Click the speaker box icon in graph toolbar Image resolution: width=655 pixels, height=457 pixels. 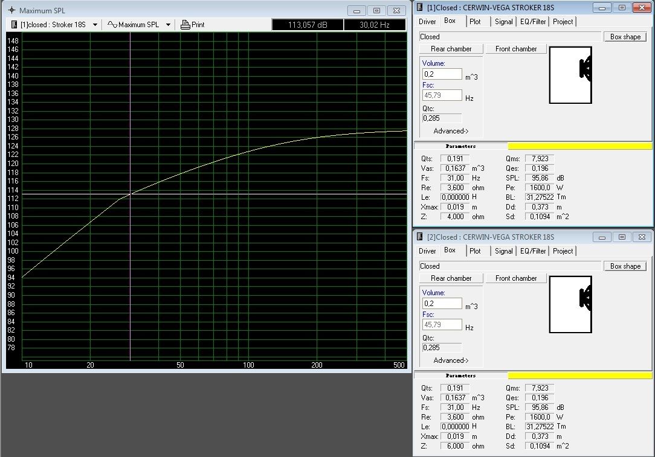(x=14, y=25)
